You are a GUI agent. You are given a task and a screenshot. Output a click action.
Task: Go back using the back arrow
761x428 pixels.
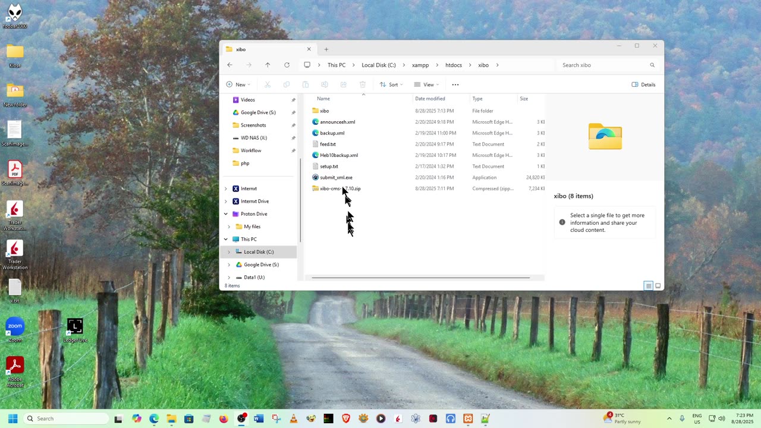[x=230, y=65]
